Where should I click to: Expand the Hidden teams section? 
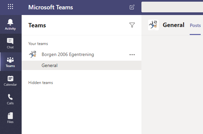pyautogui.click(x=41, y=83)
